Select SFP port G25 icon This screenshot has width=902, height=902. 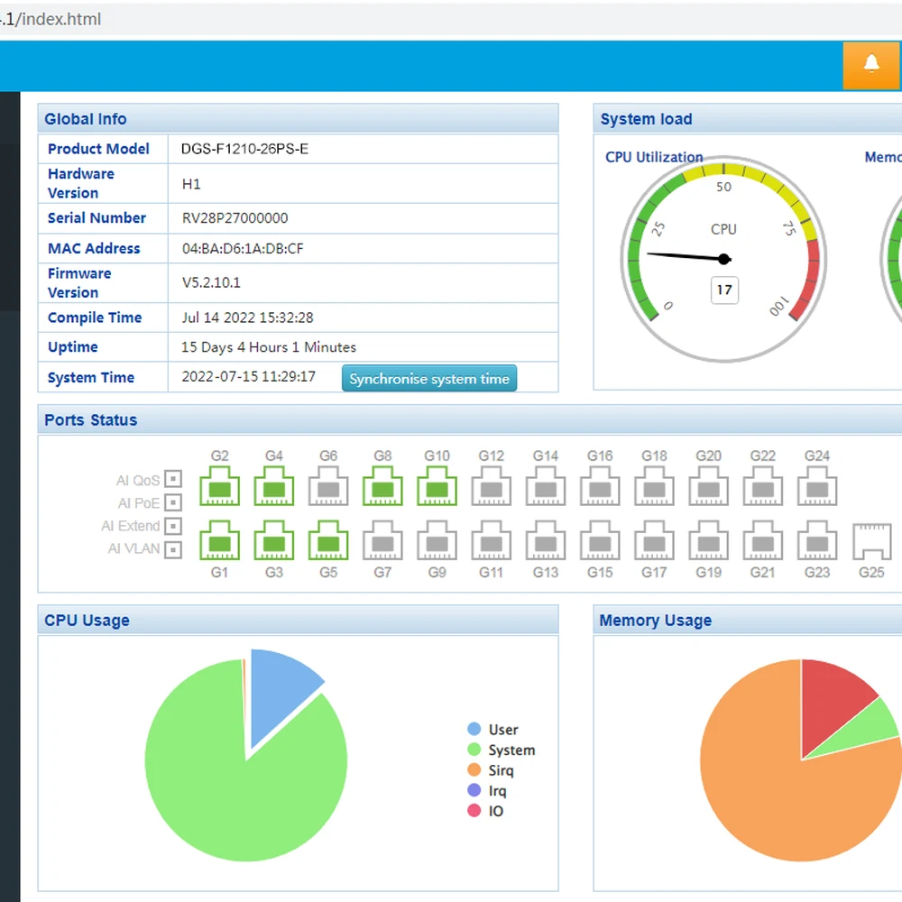point(871,540)
